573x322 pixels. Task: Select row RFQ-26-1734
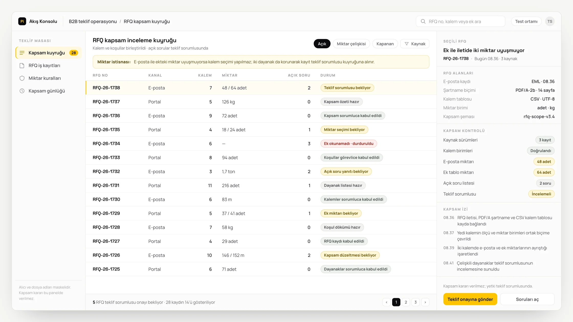tap(261, 144)
